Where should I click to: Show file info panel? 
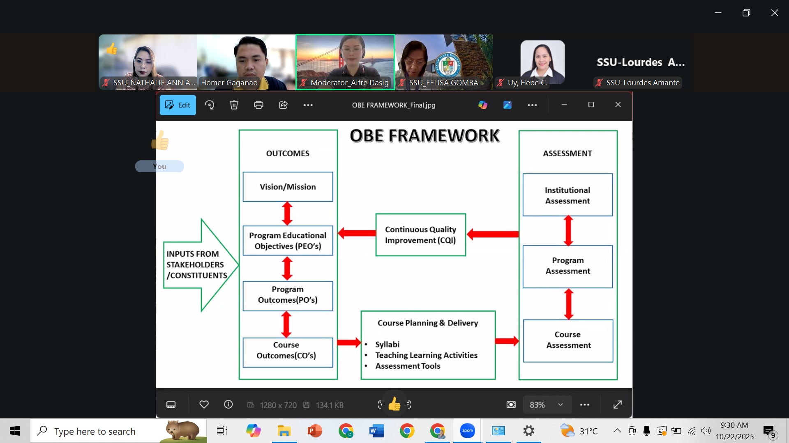click(228, 405)
